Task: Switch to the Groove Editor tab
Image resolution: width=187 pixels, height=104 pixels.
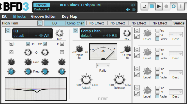Action: tap(44, 17)
